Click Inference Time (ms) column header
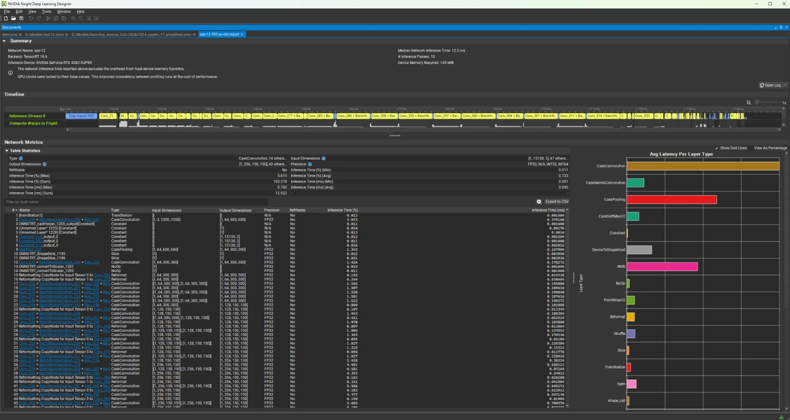 point(548,210)
